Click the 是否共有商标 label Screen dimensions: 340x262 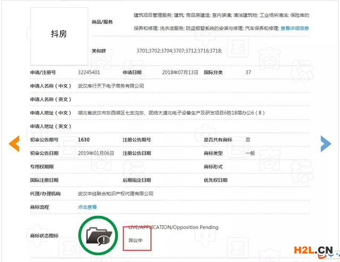[x=218, y=140]
